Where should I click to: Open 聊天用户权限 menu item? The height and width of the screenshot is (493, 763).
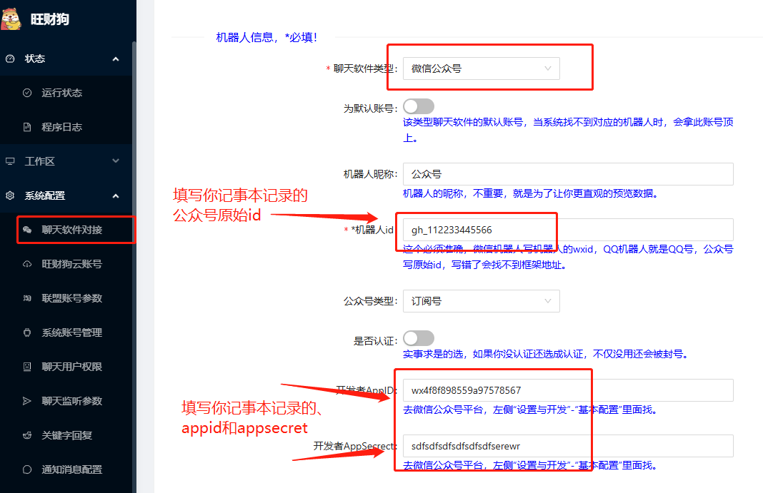[71, 367]
